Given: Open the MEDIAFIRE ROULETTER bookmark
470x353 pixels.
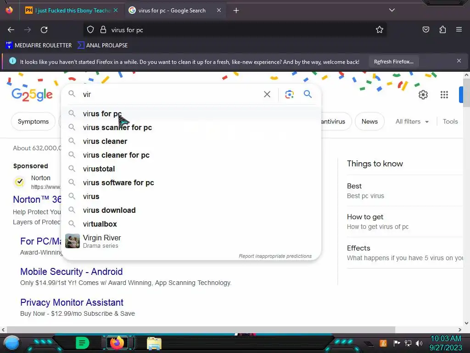Looking at the screenshot, I should (x=39, y=46).
